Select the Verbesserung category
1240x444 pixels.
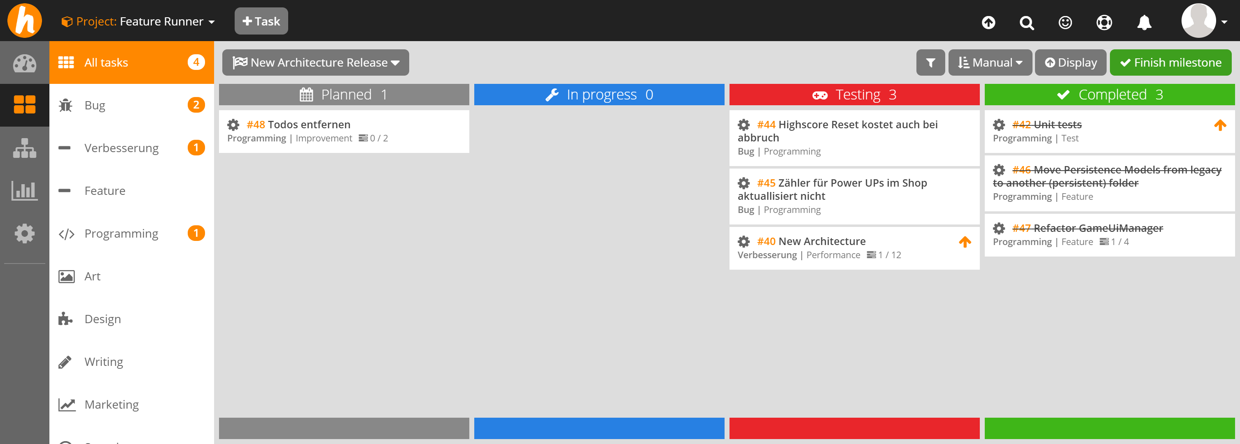[131, 148]
